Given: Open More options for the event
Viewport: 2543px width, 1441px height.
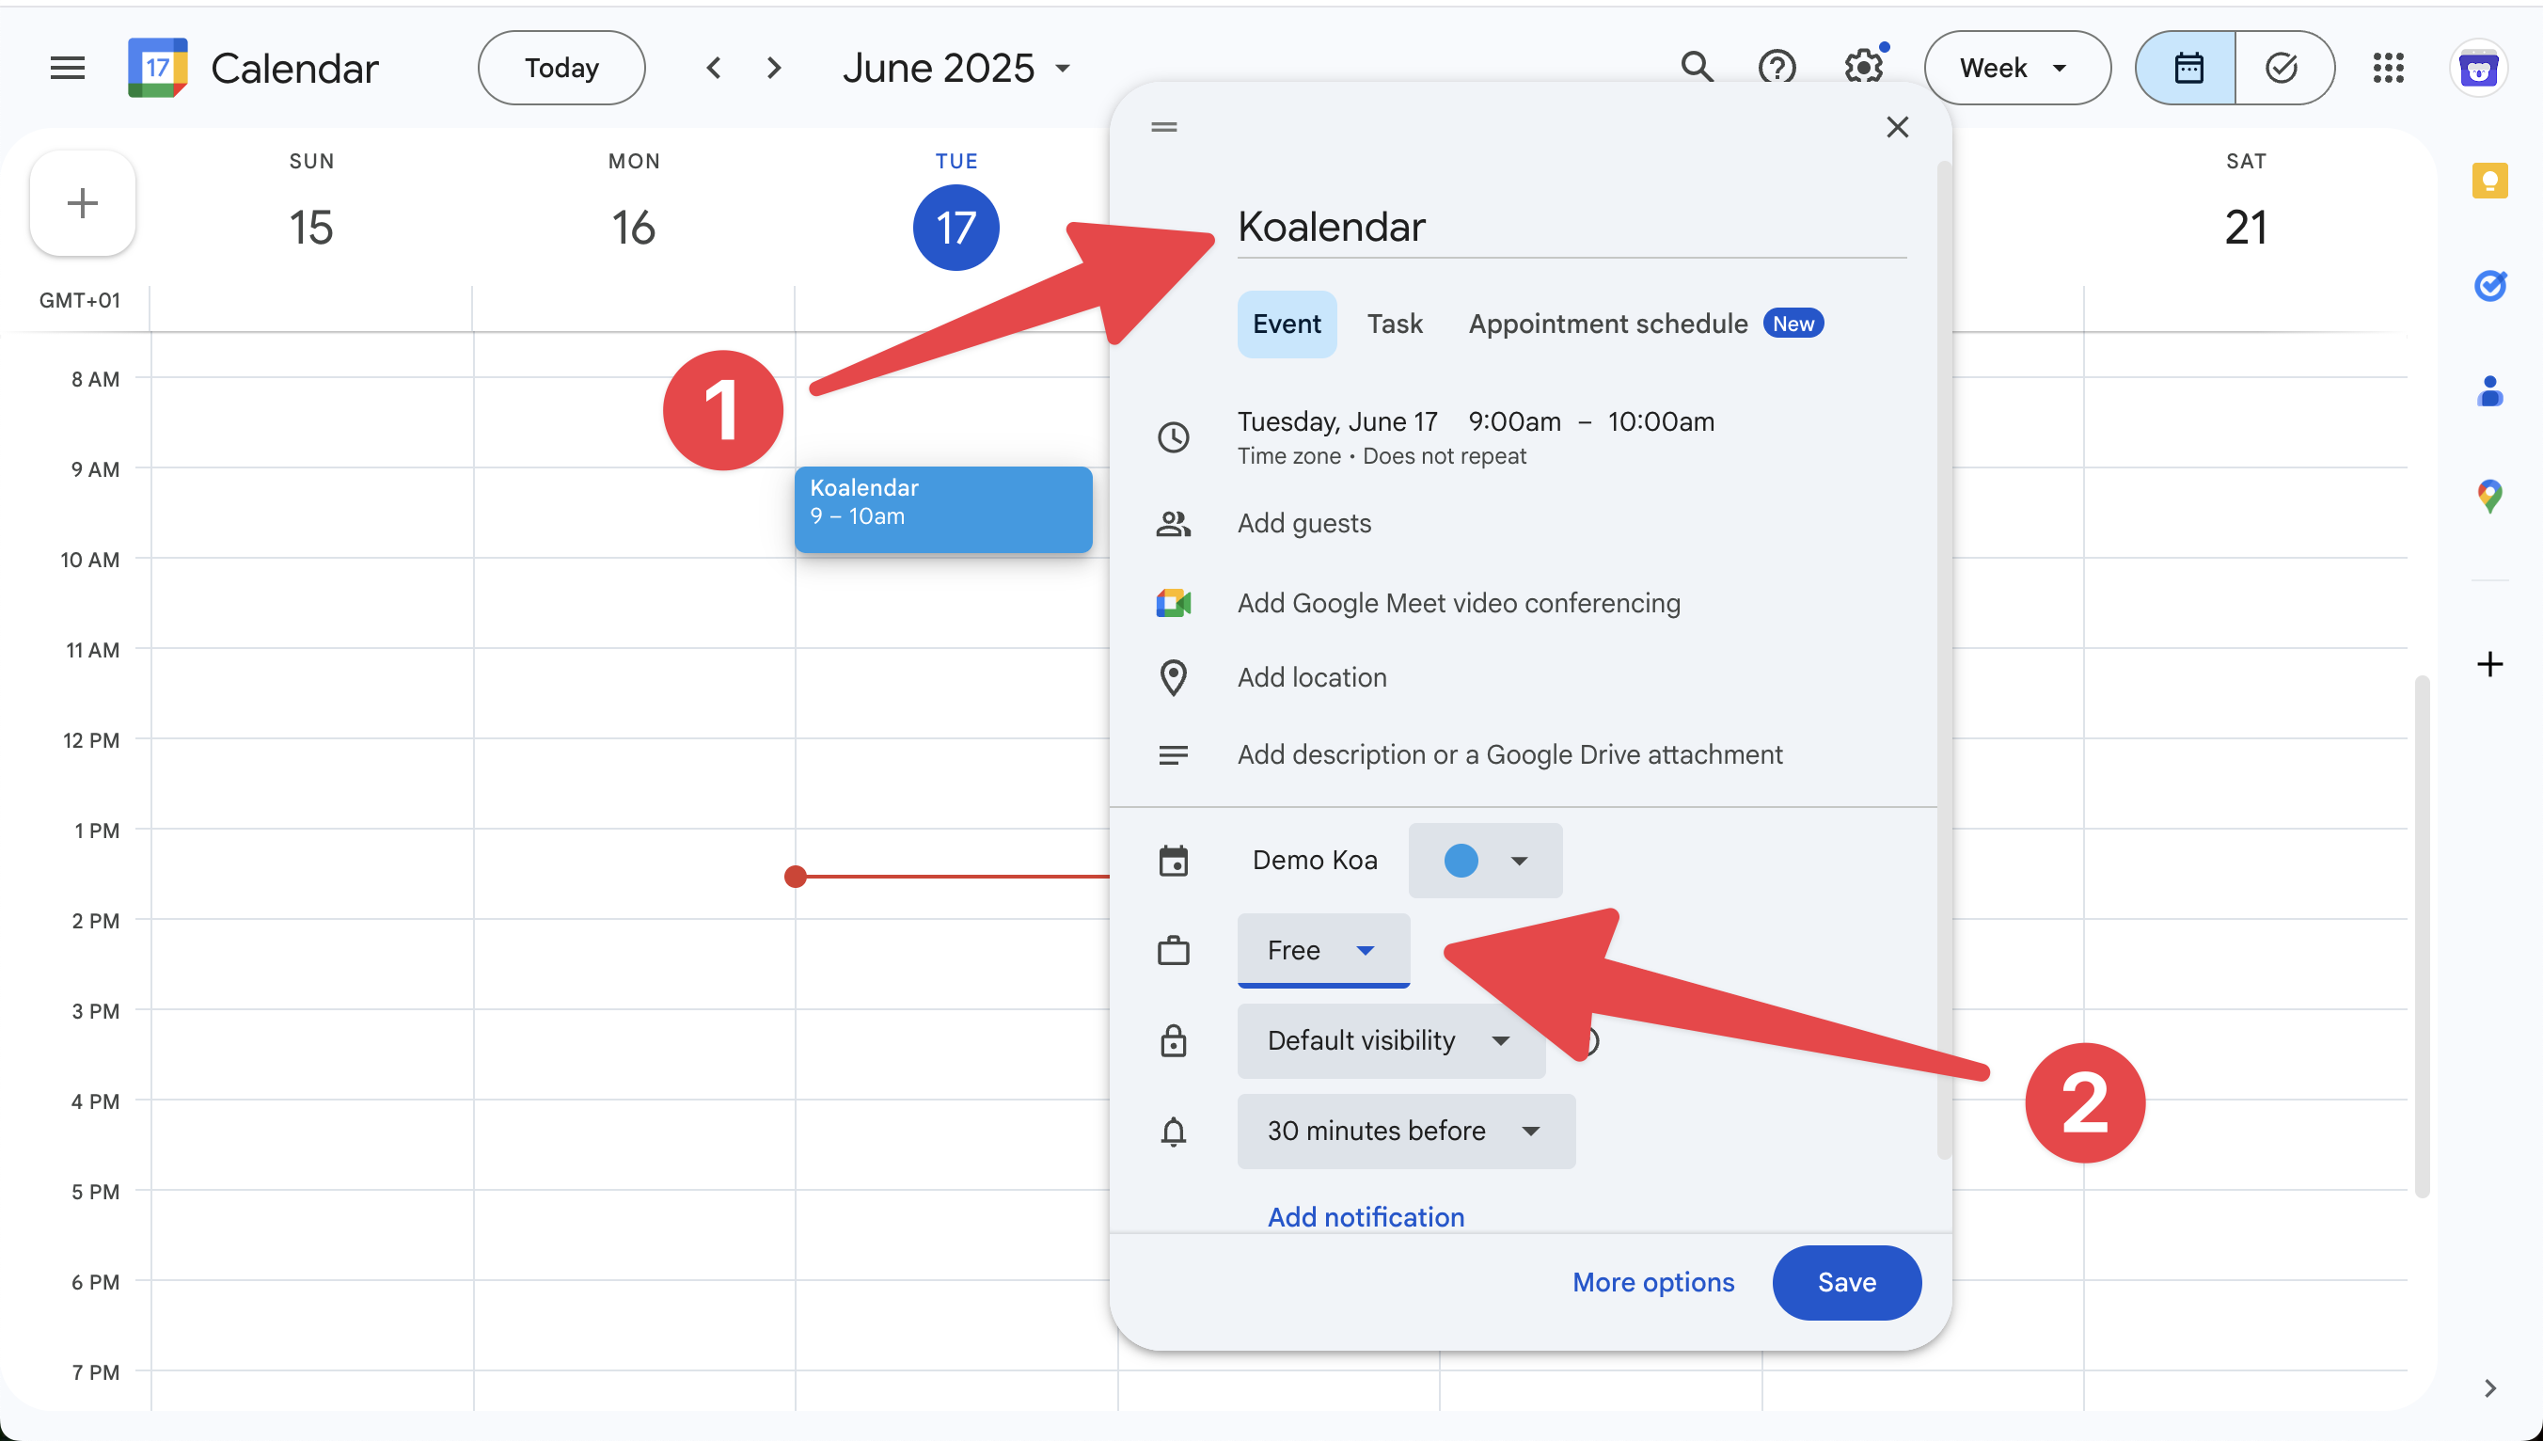Looking at the screenshot, I should pos(1652,1283).
